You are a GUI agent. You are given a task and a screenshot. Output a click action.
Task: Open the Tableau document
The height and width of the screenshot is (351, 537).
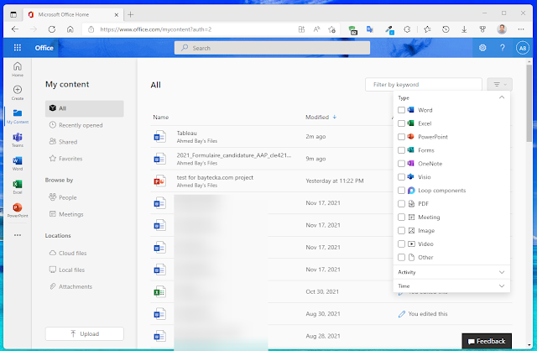click(x=186, y=133)
